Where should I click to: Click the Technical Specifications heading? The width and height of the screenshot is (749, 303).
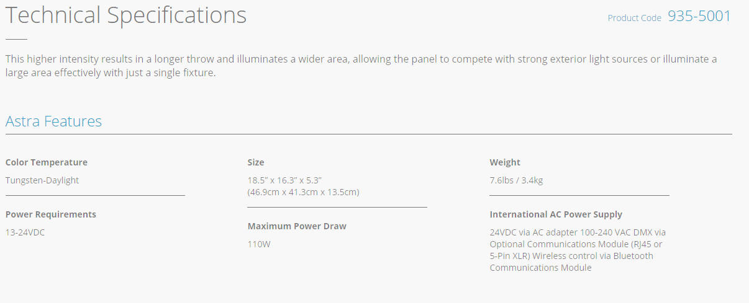(126, 15)
